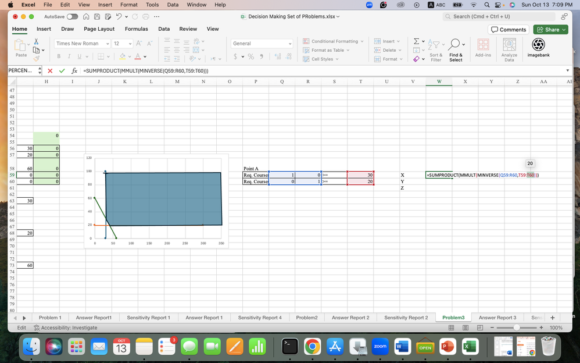Open the Conditional Formatting dropdown
580x363 pixels.
tap(332, 41)
